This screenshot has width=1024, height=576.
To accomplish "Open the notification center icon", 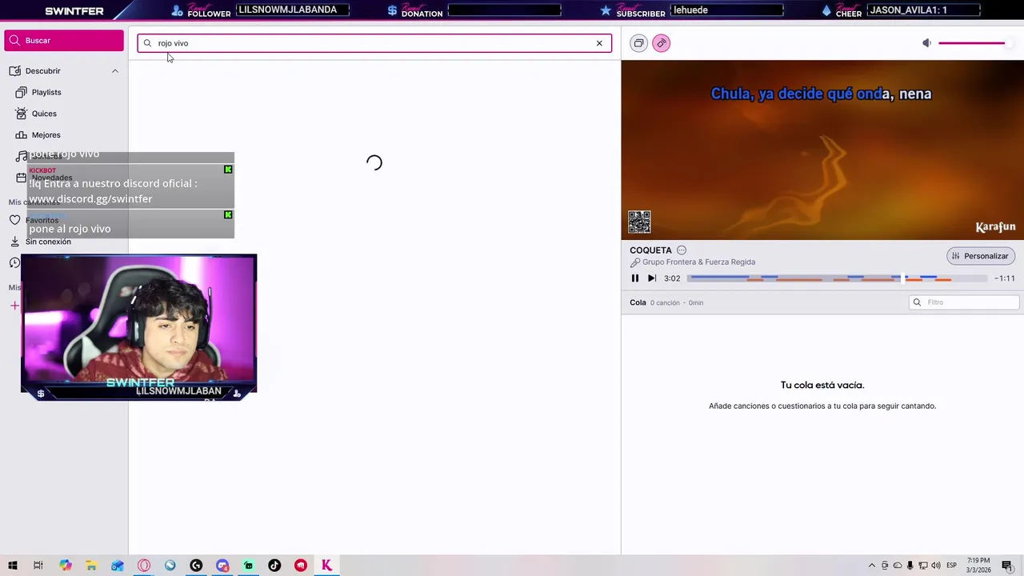I will (1007, 566).
